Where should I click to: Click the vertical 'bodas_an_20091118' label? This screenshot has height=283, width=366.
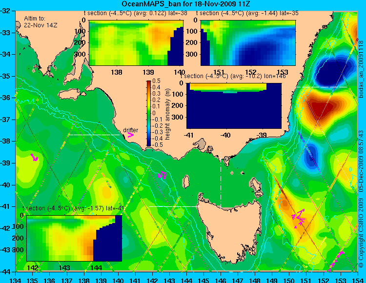pos(361,69)
